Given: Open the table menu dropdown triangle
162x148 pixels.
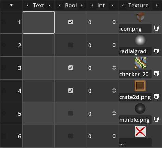Looking at the screenshot, I should click(x=11, y=5).
